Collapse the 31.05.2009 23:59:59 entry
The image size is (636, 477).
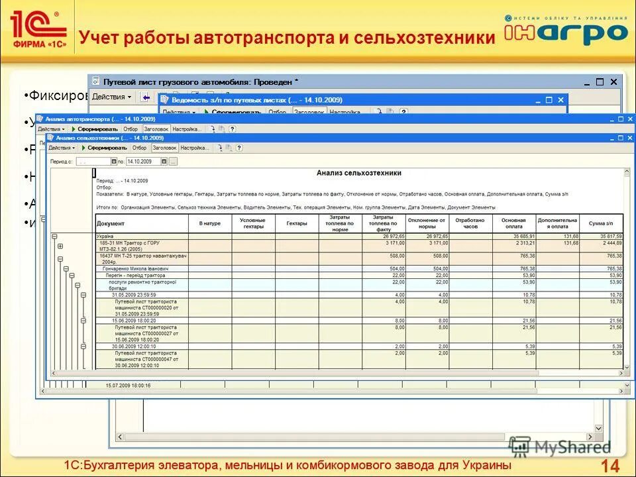coord(83,294)
